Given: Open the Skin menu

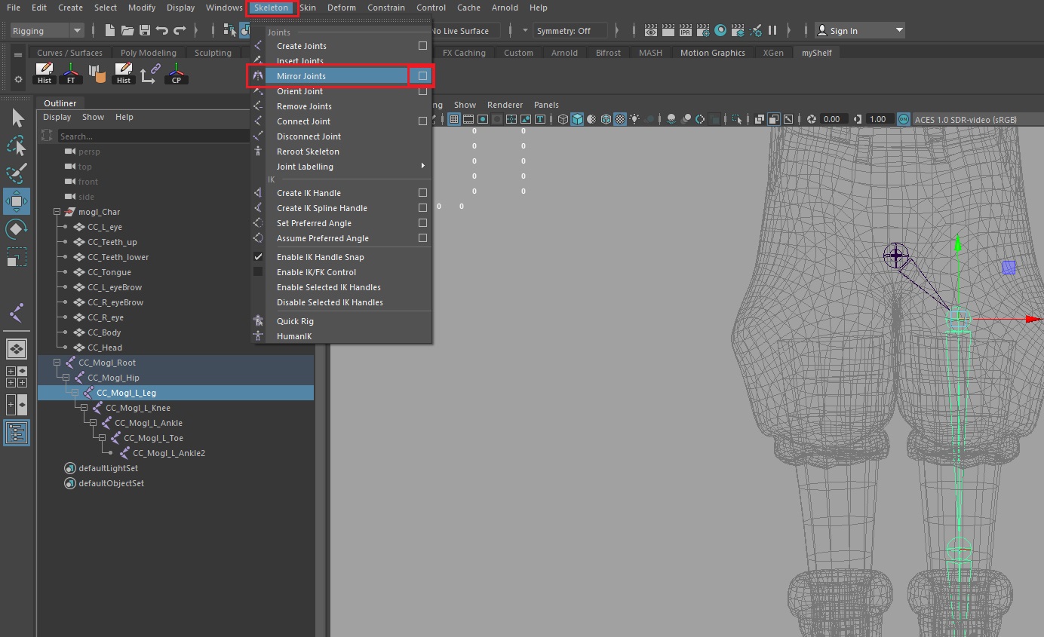Looking at the screenshot, I should click(308, 8).
